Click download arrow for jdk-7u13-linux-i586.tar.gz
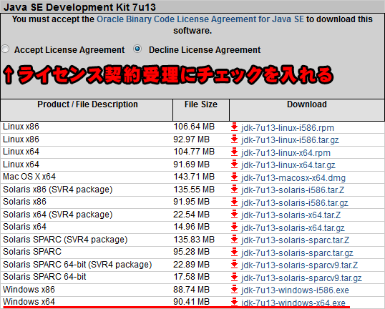Viewport: 385px width, 309px height. [235, 139]
